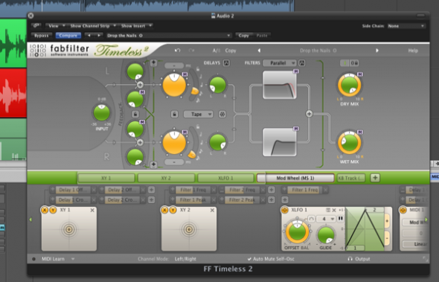The width and height of the screenshot is (439, 282).
Task: Click the Y source button of XY 2
Action: 173,210
